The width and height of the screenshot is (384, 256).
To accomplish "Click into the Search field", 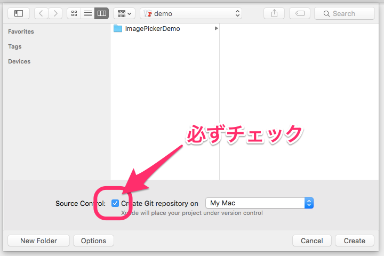I will [345, 13].
